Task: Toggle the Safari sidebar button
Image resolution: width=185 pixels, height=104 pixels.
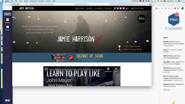Action: 27,4
